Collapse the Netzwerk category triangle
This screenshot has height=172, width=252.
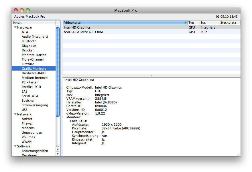15,114
